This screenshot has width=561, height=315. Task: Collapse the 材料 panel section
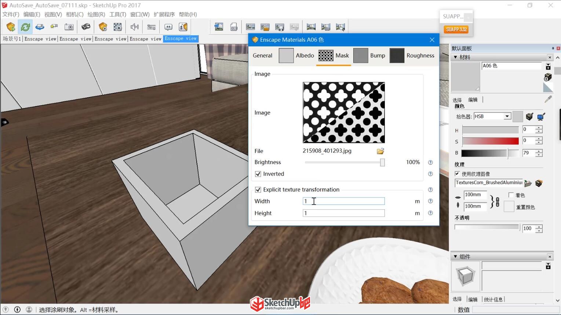coord(455,57)
